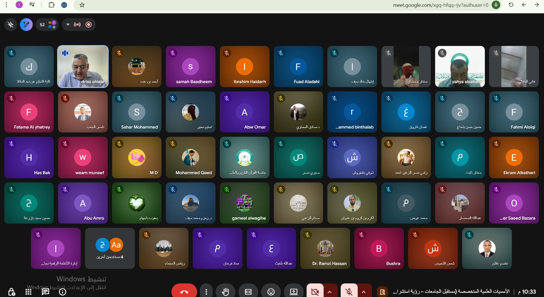Viewport: 544px width, 297px height.
Task: Click the Gemini pencil sparkle button
Action: (x=26, y=24)
